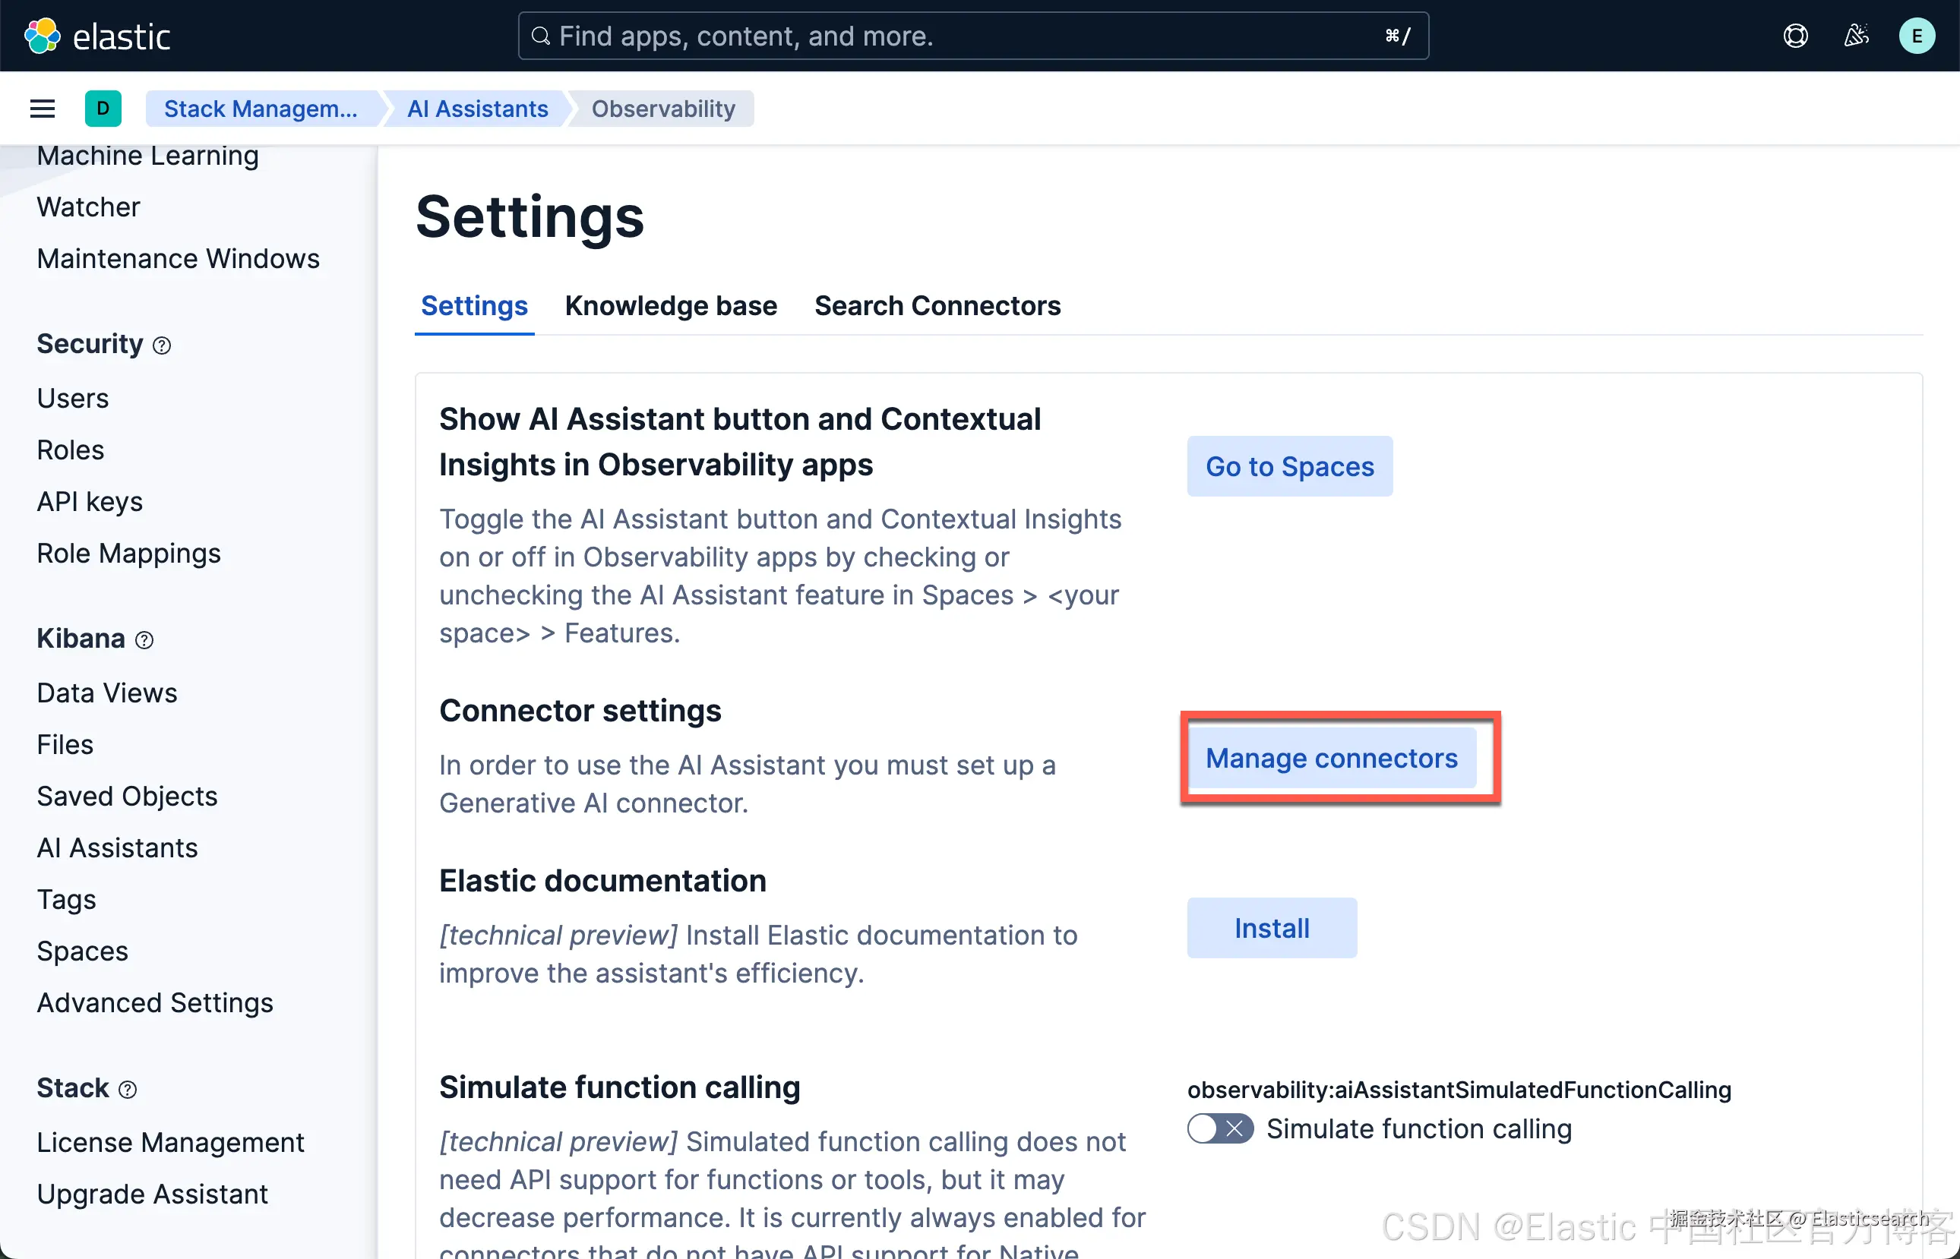Click the Go to Spaces button
Viewport: 1960px width, 1259px height.
point(1289,466)
